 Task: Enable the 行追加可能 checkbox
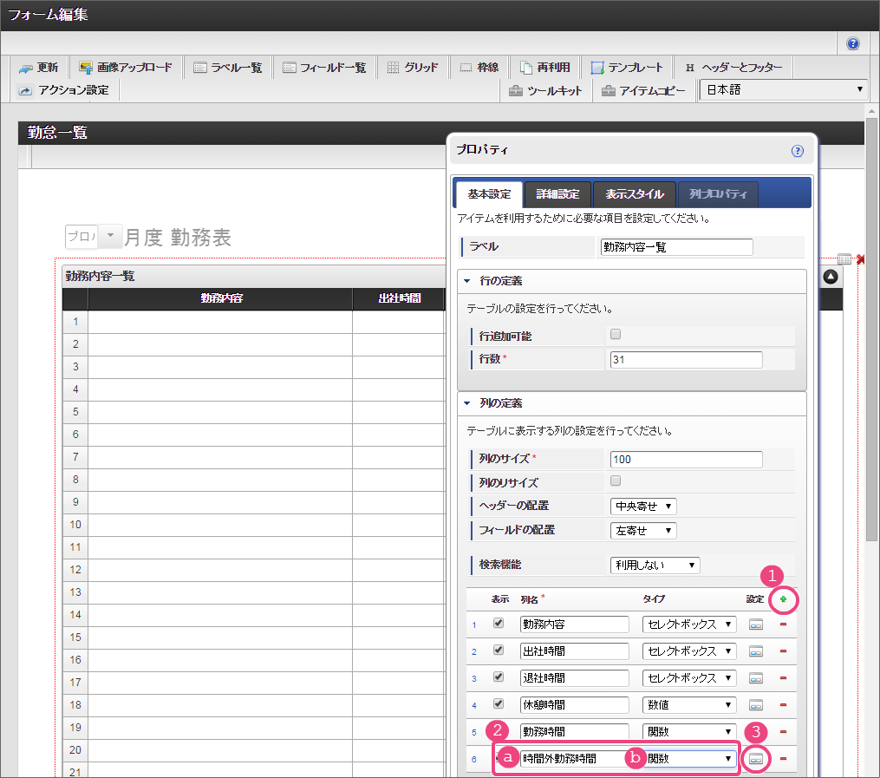tap(616, 334)
